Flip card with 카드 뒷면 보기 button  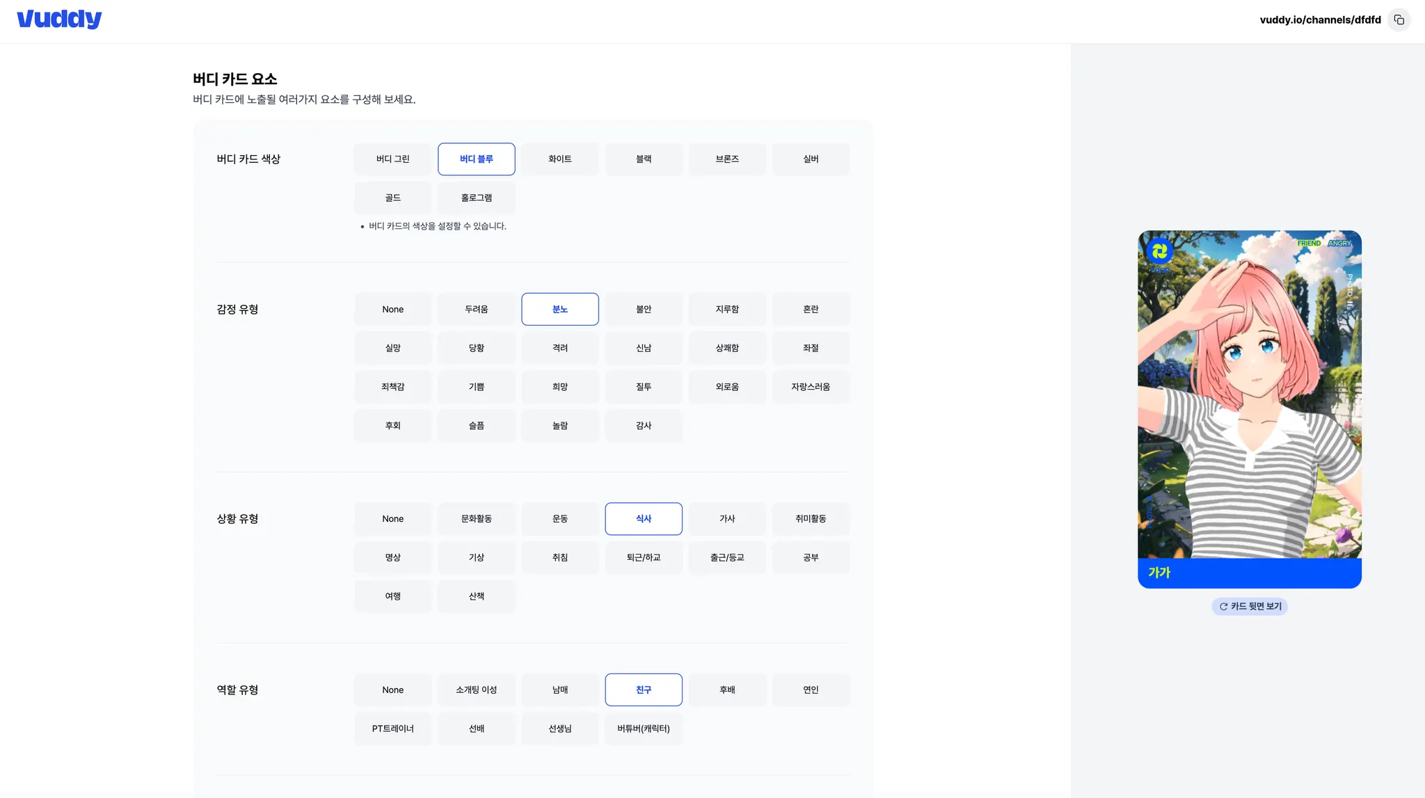[x=1250, y=606]
